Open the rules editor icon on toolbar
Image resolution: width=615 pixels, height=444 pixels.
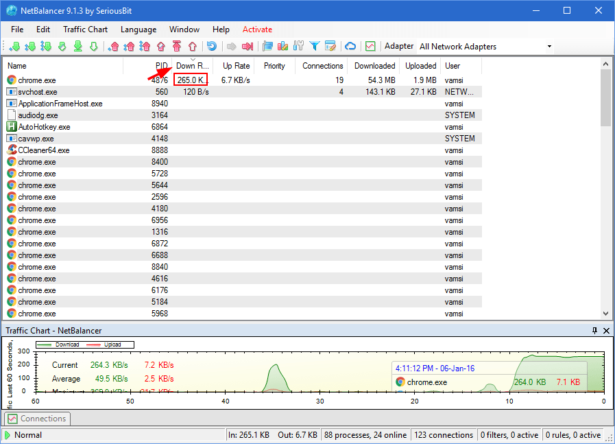[x=330, y=46]
